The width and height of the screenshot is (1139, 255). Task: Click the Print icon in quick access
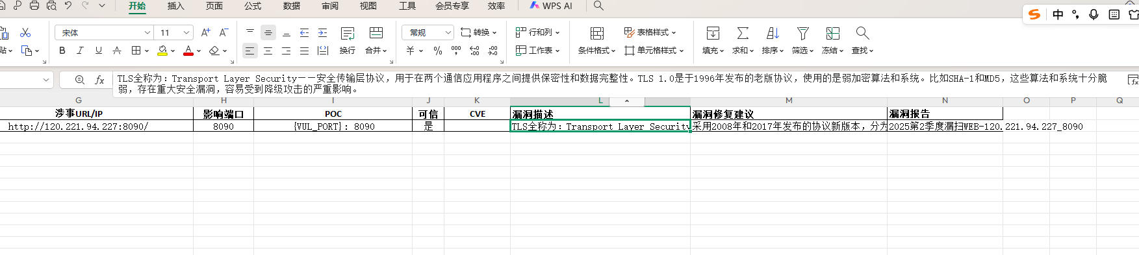(34, 6)
